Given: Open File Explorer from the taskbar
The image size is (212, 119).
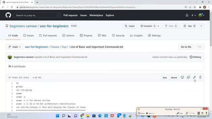Looking at the screenshot, I should [x=88, y=116].
